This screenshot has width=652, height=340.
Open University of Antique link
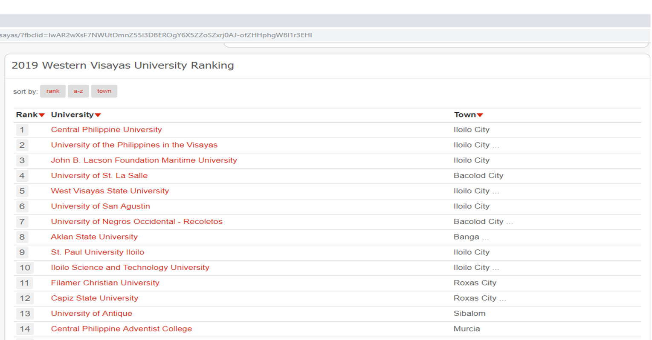[x=91, y=314]
